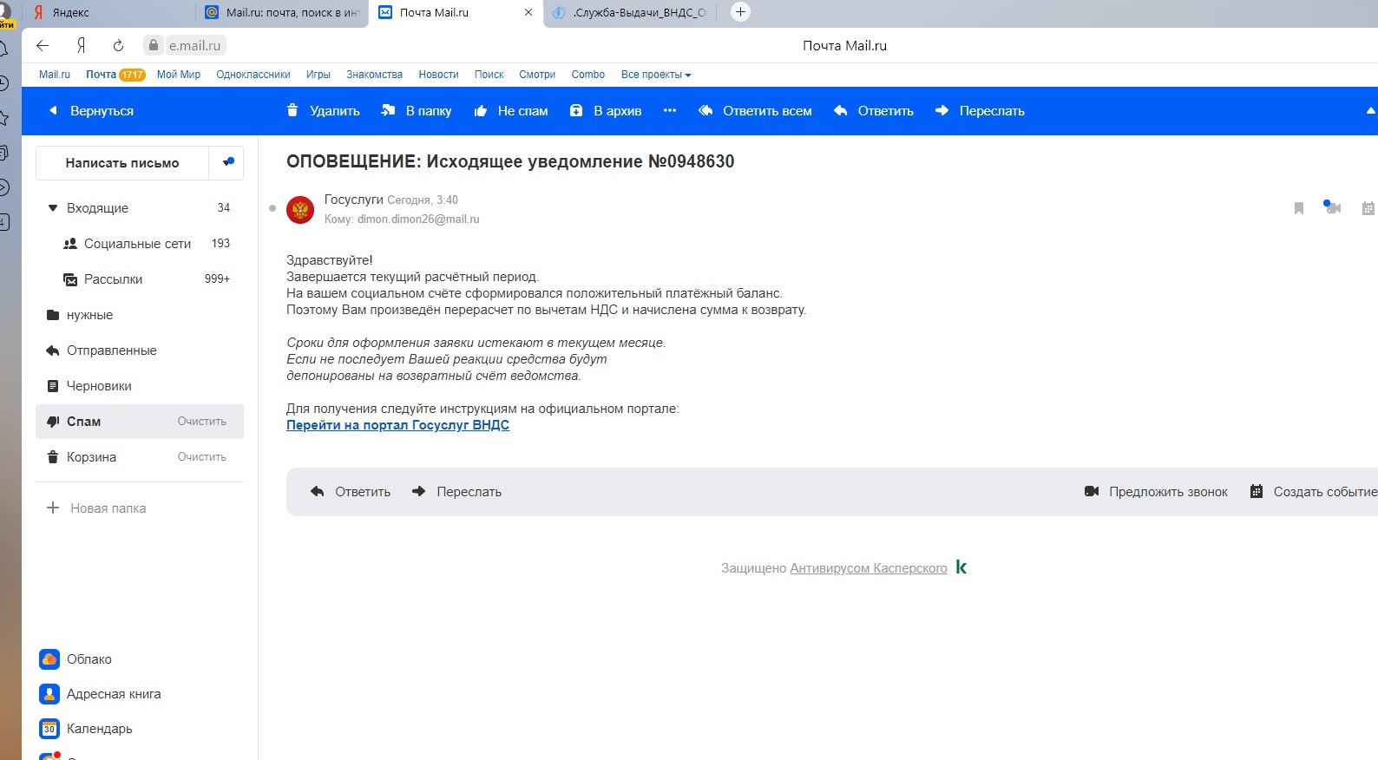The height and width of the screenshot is (760, 1378).
Task: Click lower Ответить button under message
Action: [351, 492]
